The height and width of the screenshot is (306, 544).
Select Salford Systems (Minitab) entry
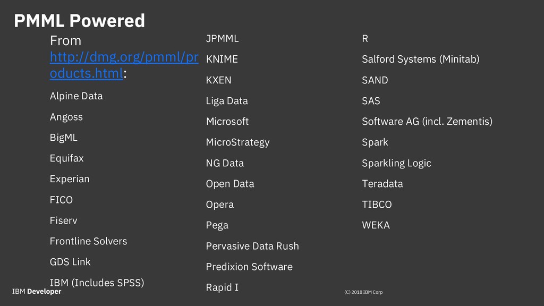(x=421, y=59)
